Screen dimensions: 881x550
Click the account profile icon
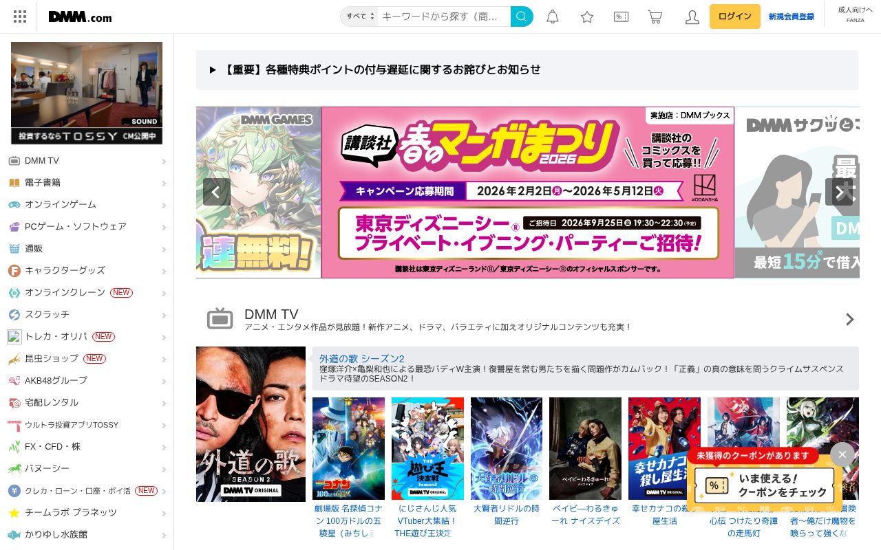[692, 16]
